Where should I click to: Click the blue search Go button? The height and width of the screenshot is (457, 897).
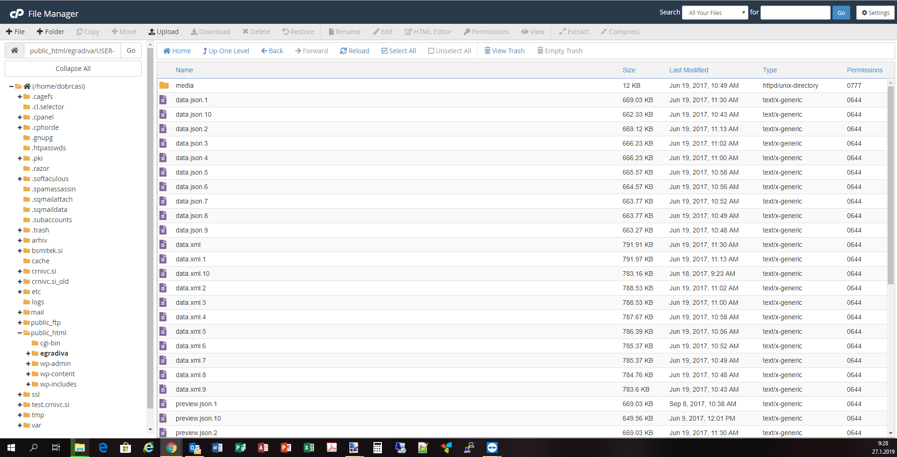pyautogui.click(x=841, y=13)
